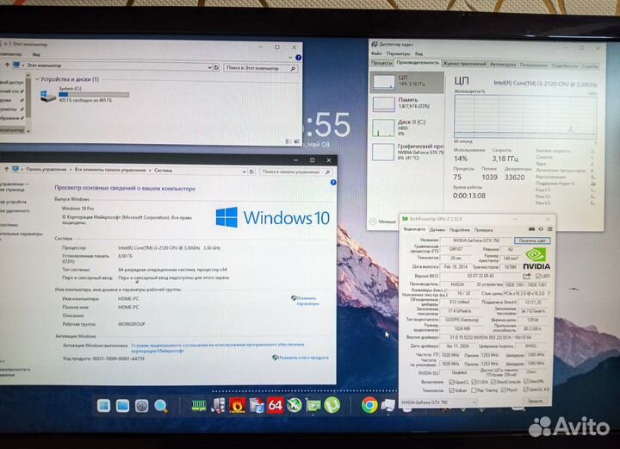Click the BIOS share export icon in GPU-Z
620x449 pixels.
[527, 276]
